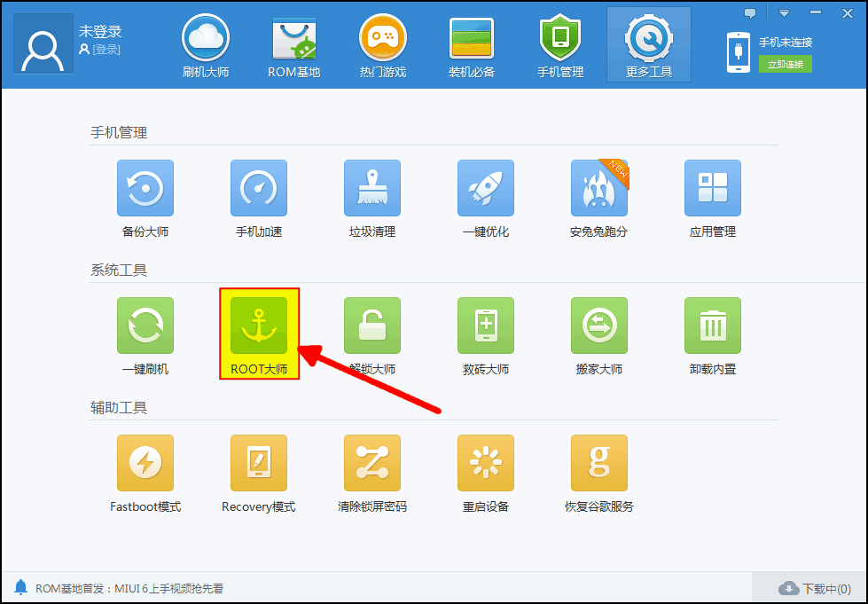Select 重启设备 reboot tool

[486, 463]
